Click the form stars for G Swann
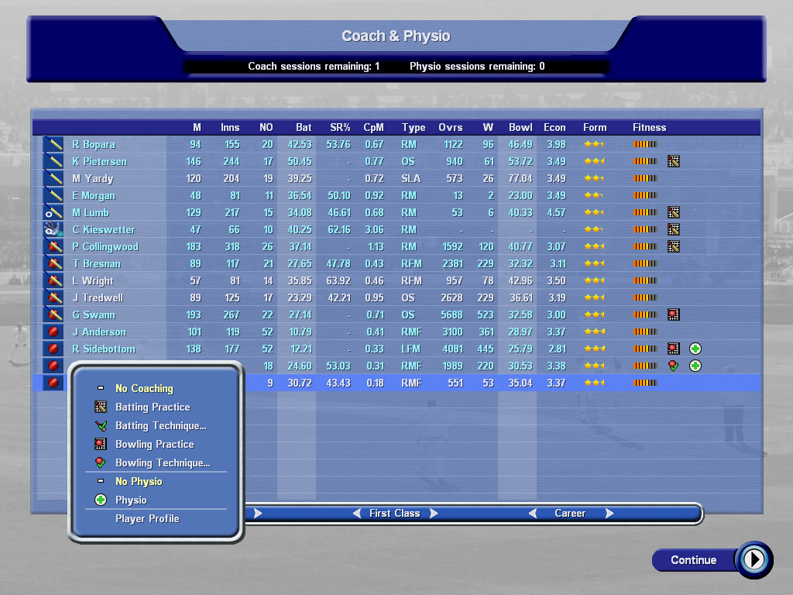 coord(594,315)
